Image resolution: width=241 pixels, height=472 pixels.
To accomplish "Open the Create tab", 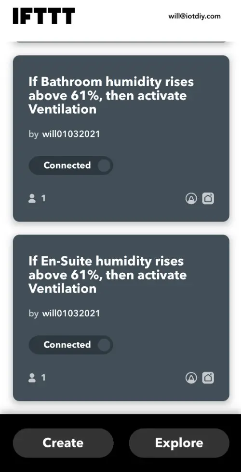I will pos(63,443).
